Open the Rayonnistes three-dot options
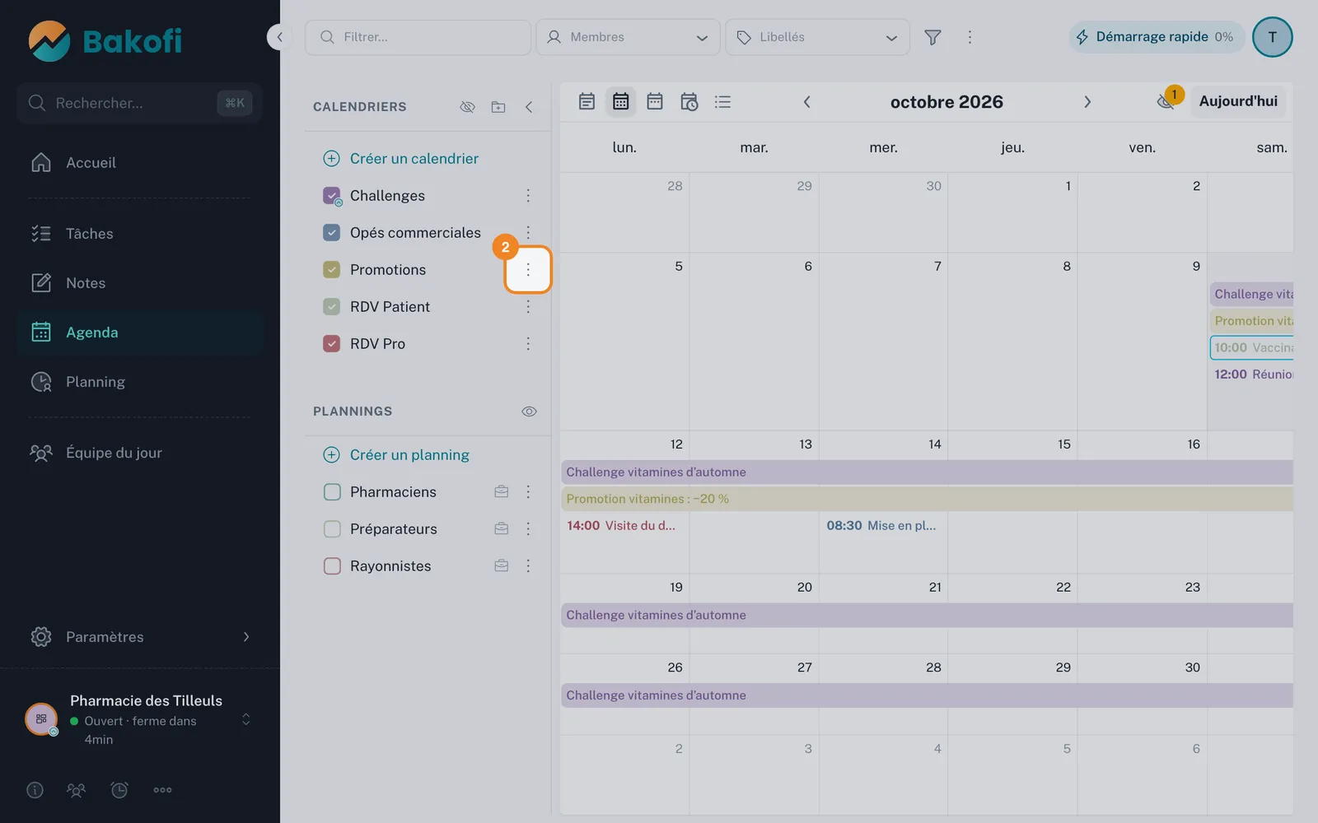This screenshot has width=1318, height=823. click(528, 565)
